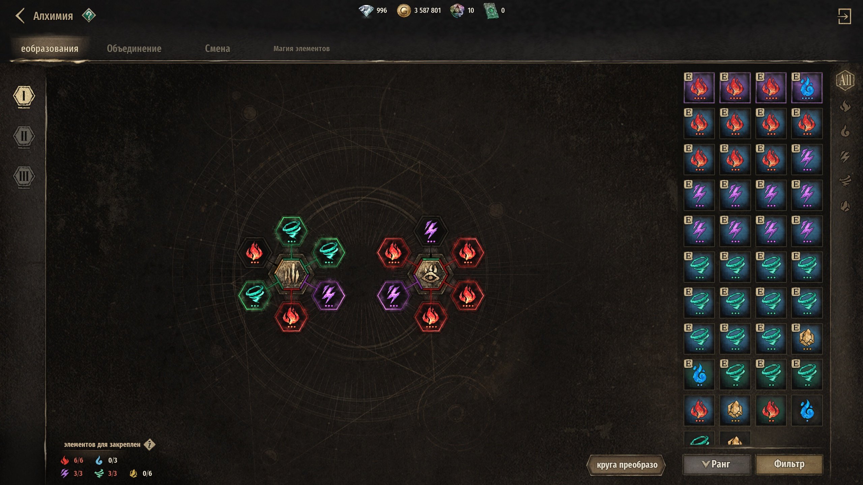Click the back arrow next to Алхимия

point(20,16)
